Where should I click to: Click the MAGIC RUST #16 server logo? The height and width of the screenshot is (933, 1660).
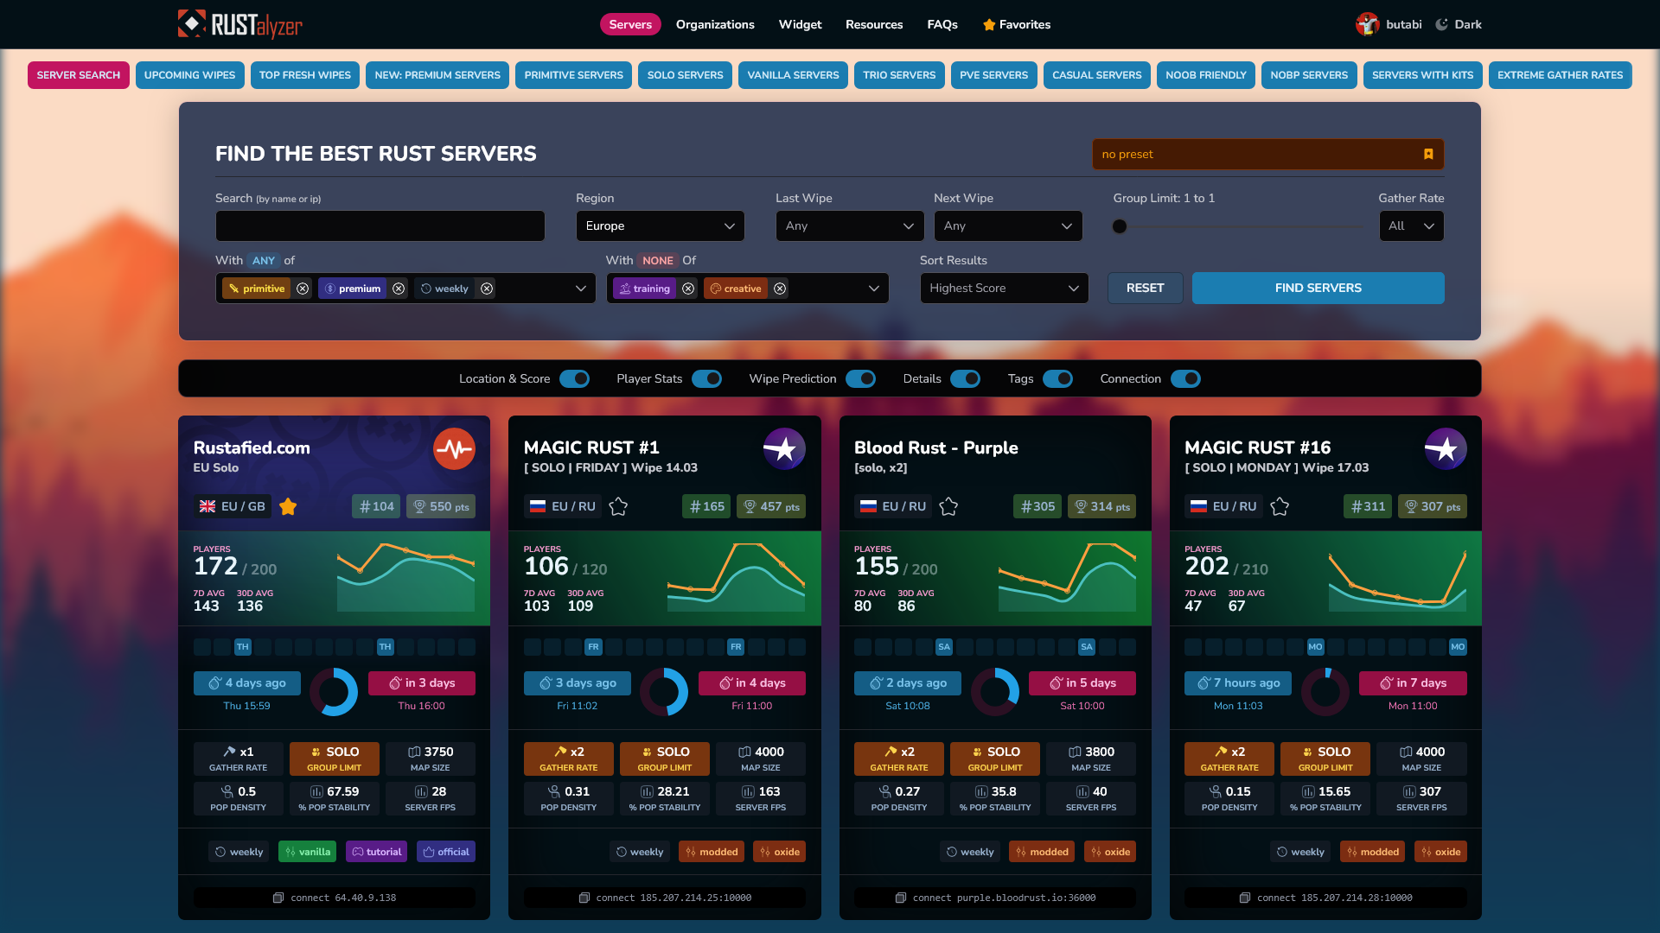[x=1445, y=449]
